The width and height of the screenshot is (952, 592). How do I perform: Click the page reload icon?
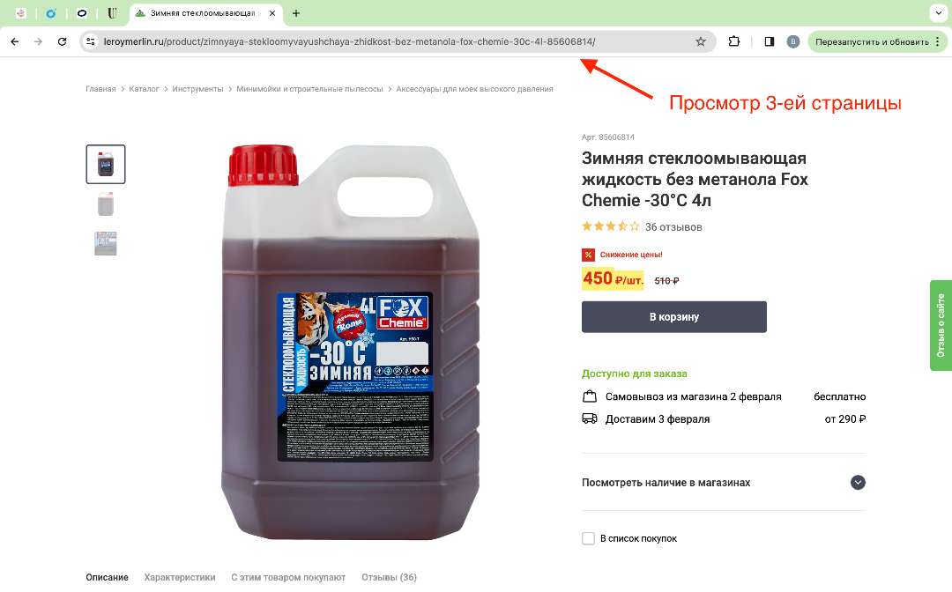coord(61,41)
